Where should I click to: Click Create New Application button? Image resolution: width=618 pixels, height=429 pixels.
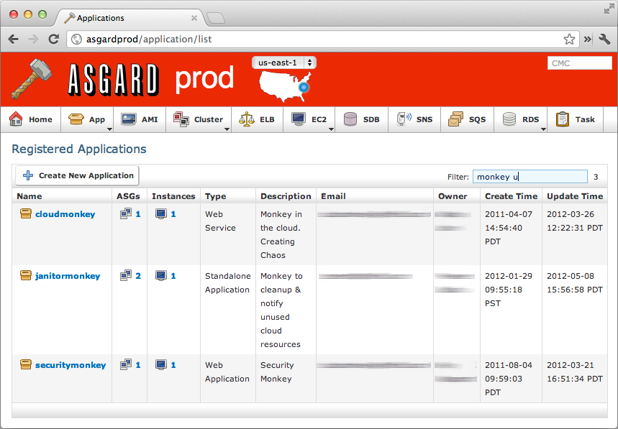[x=77, y=175]
